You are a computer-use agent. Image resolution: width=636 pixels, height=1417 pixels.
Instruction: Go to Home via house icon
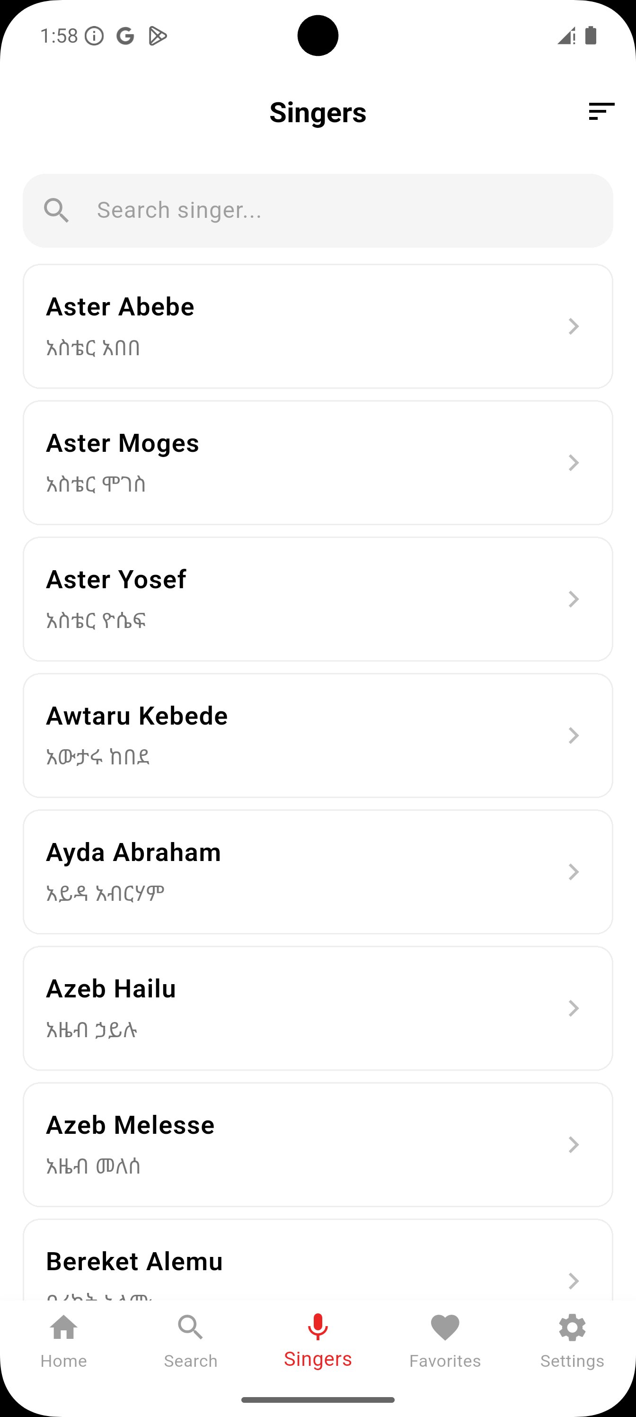pos(64,1328)
